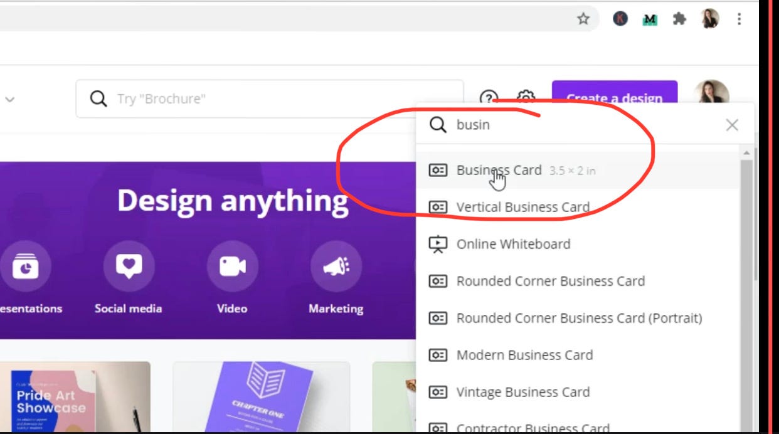Click the Video label under the camera

[232, 309]
